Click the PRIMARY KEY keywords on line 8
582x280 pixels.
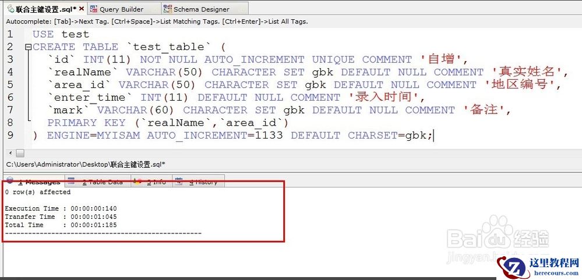(86, 122)
